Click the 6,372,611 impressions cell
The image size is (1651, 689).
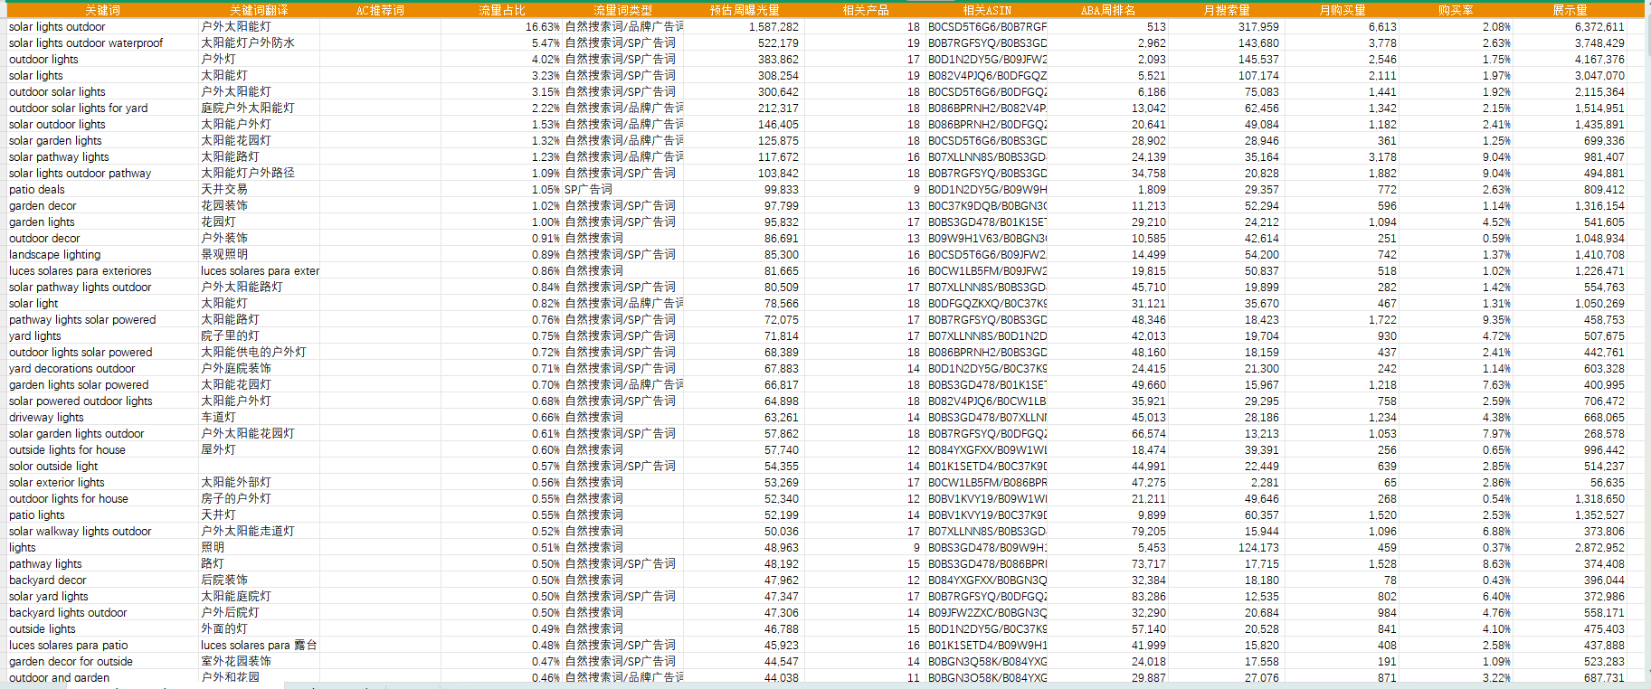coord(1599,27)
